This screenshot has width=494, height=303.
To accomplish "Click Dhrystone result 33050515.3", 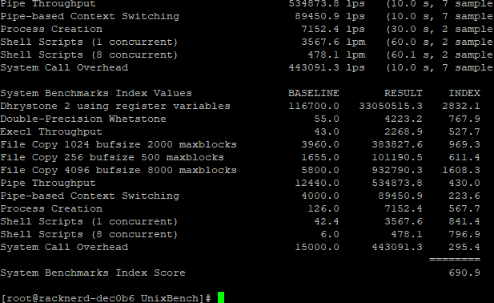I will pyautogui.click(x=391, y=107).
